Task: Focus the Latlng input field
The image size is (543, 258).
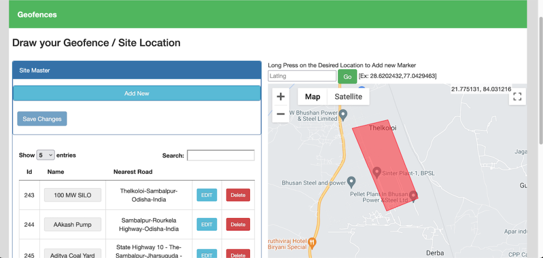Action: (302, 76)
